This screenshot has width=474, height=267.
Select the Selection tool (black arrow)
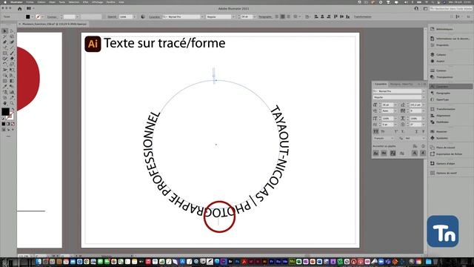pyautogui.click(x=5, y=31)
